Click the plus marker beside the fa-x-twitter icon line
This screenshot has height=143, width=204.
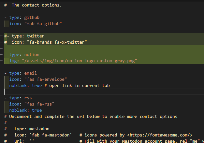[2, 42]
